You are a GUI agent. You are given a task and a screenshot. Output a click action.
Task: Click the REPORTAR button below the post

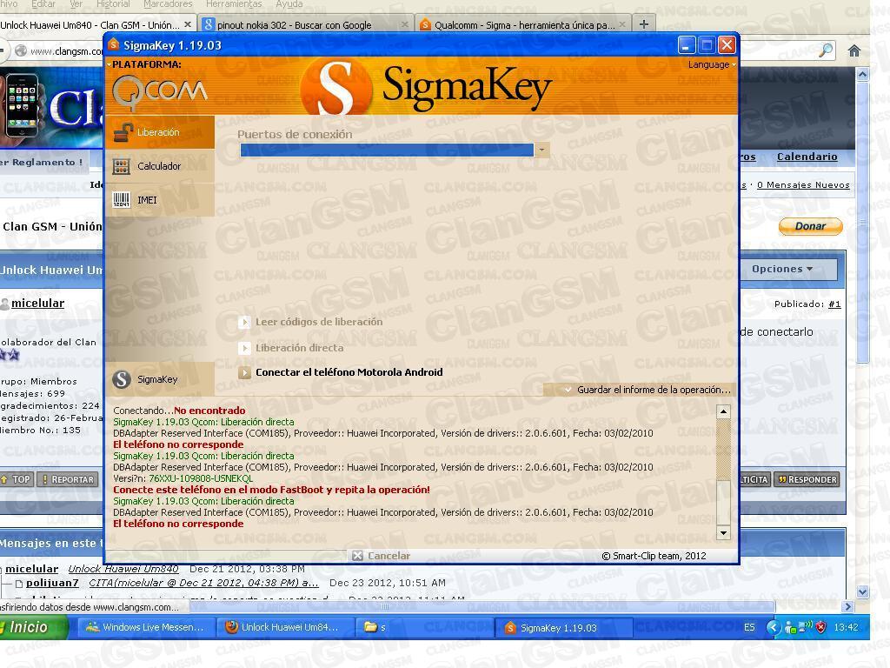68,479
